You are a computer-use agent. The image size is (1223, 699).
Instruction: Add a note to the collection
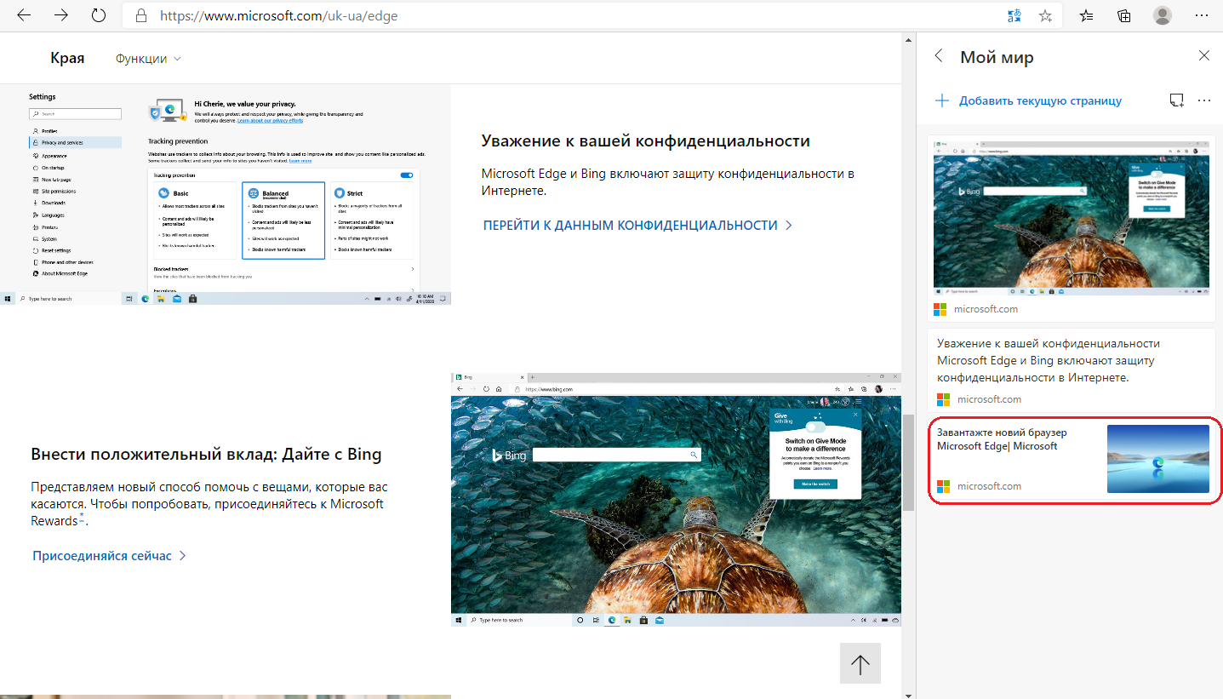coord(1176,100)
